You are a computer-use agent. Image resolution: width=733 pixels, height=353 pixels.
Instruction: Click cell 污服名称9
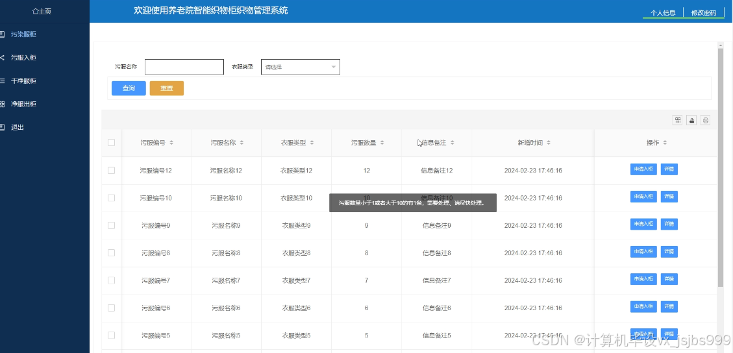click(x=226, y=226)
